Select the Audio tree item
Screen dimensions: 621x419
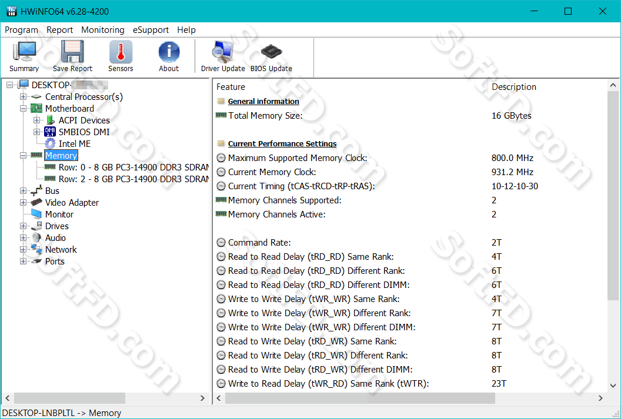coord(55,238)
